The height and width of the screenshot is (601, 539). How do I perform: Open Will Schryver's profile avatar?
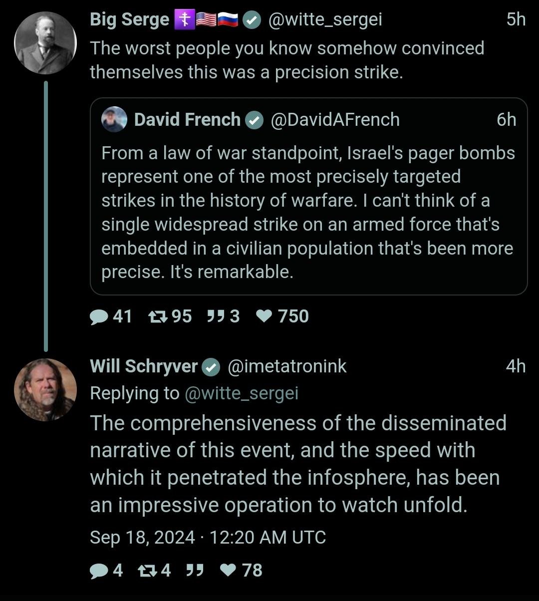[x=45, y=389]
